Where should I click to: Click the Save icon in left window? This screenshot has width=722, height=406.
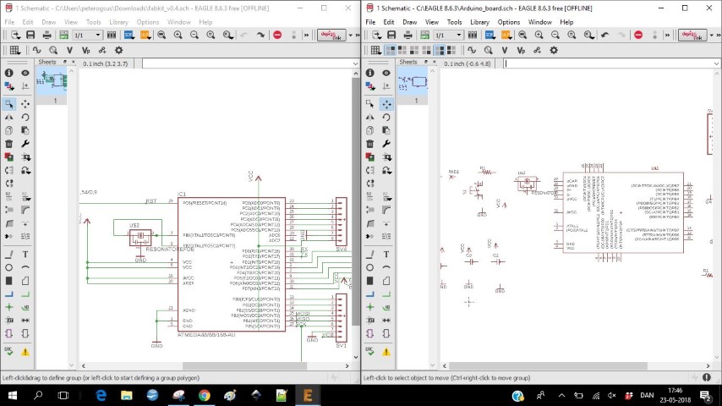(30, 36)
